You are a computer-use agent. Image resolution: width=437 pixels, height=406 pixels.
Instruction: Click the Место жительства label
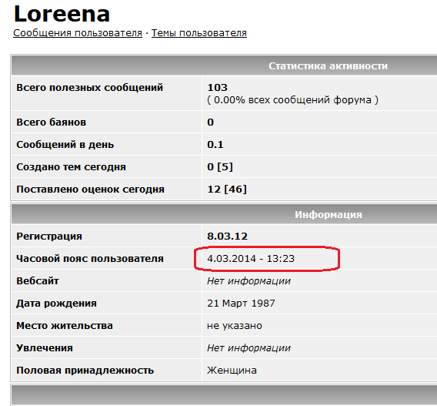[65, 326]
